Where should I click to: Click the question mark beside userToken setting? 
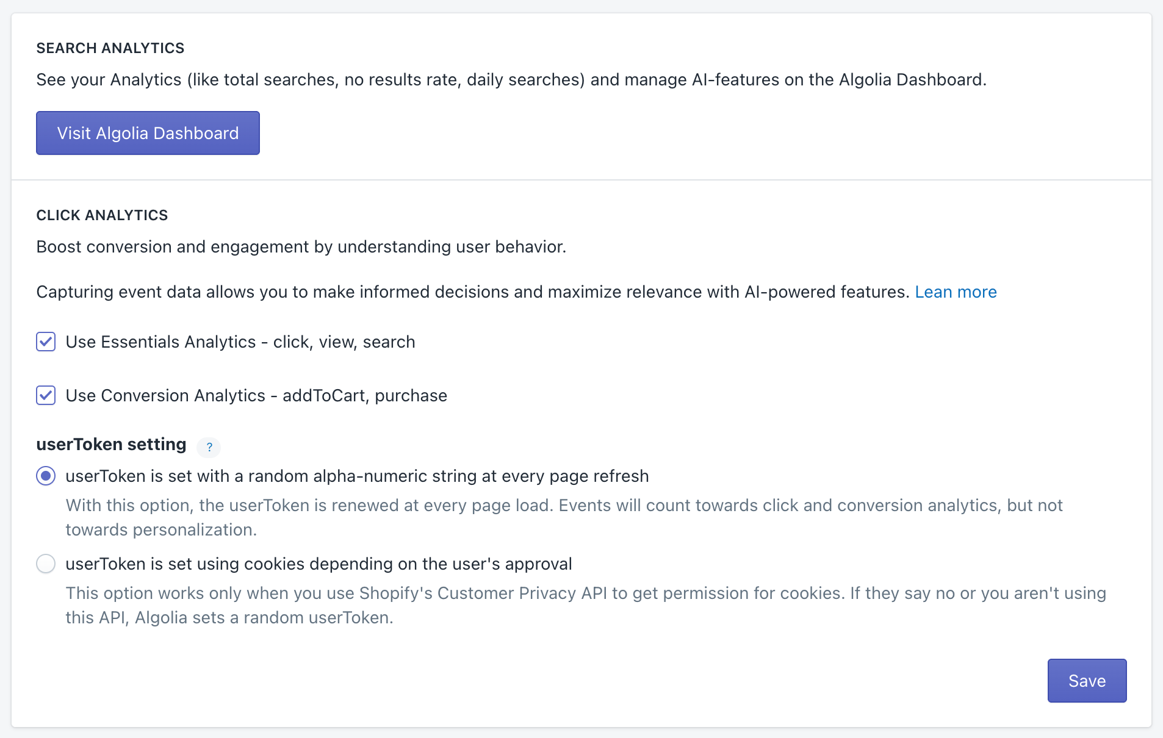pyautogui.click(x=209, y=447)
